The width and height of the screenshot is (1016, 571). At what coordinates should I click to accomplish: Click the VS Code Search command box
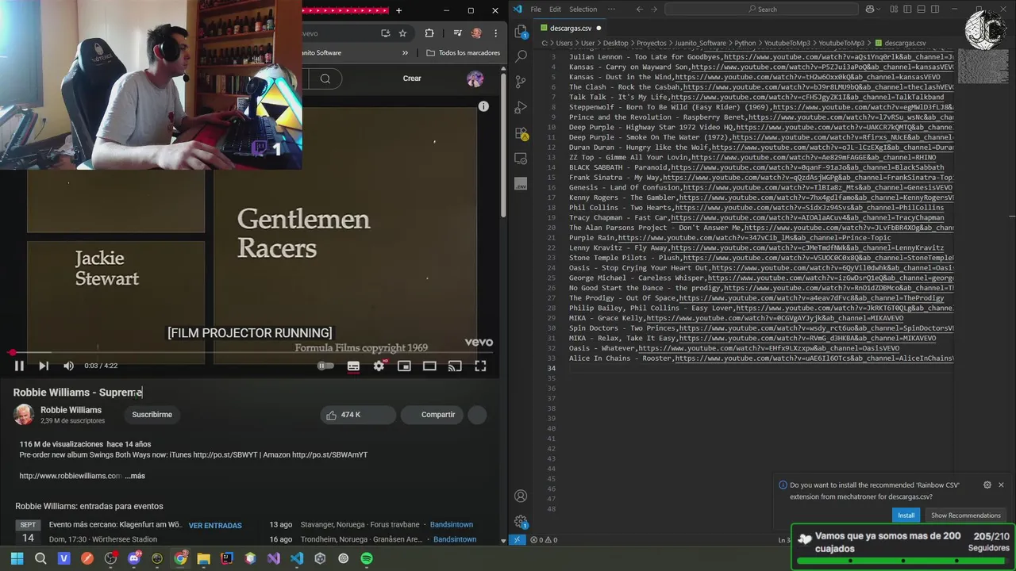pos(761,10)
